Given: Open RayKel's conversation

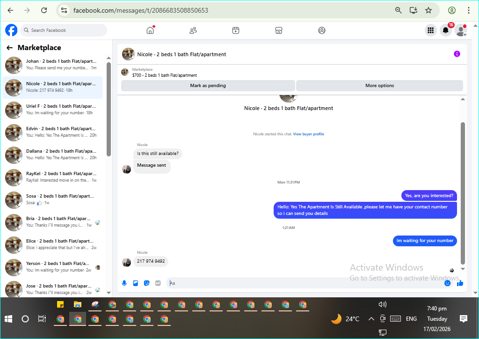Looking at the screenshot, I should (x=53, y=177).
